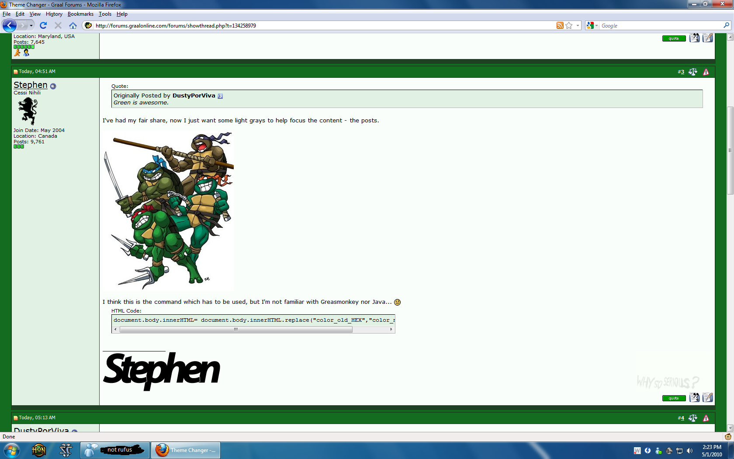Open the Help menu
The height and width of the screenshot is (459, 734).
click(x=122, y=14)
